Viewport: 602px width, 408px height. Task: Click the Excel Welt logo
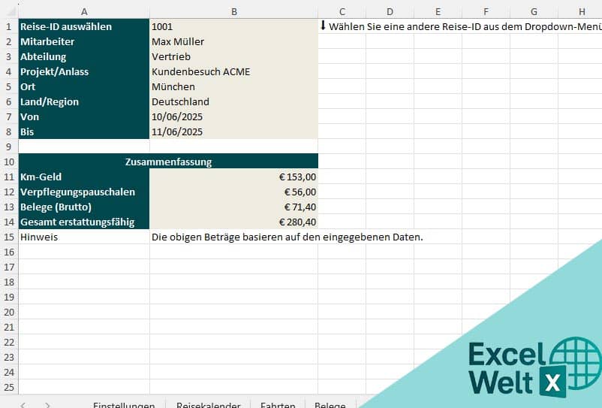pos(533,367)
